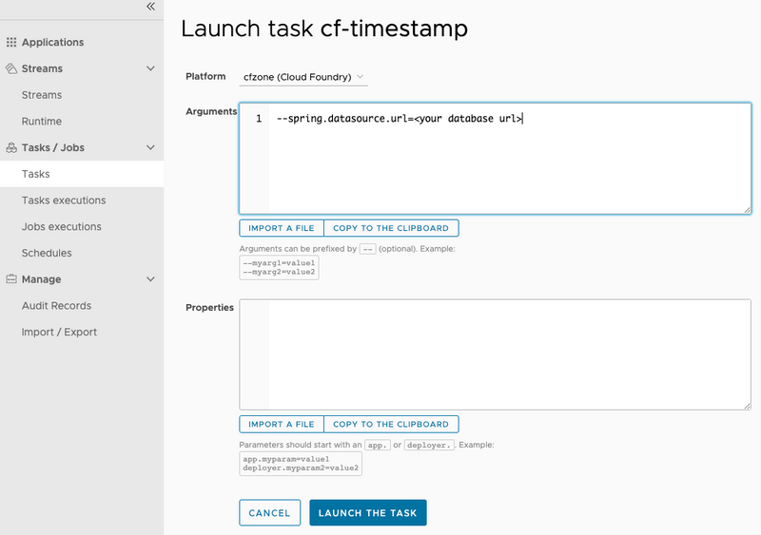Click the Properties editor resize handle

(x=747, y=406)
